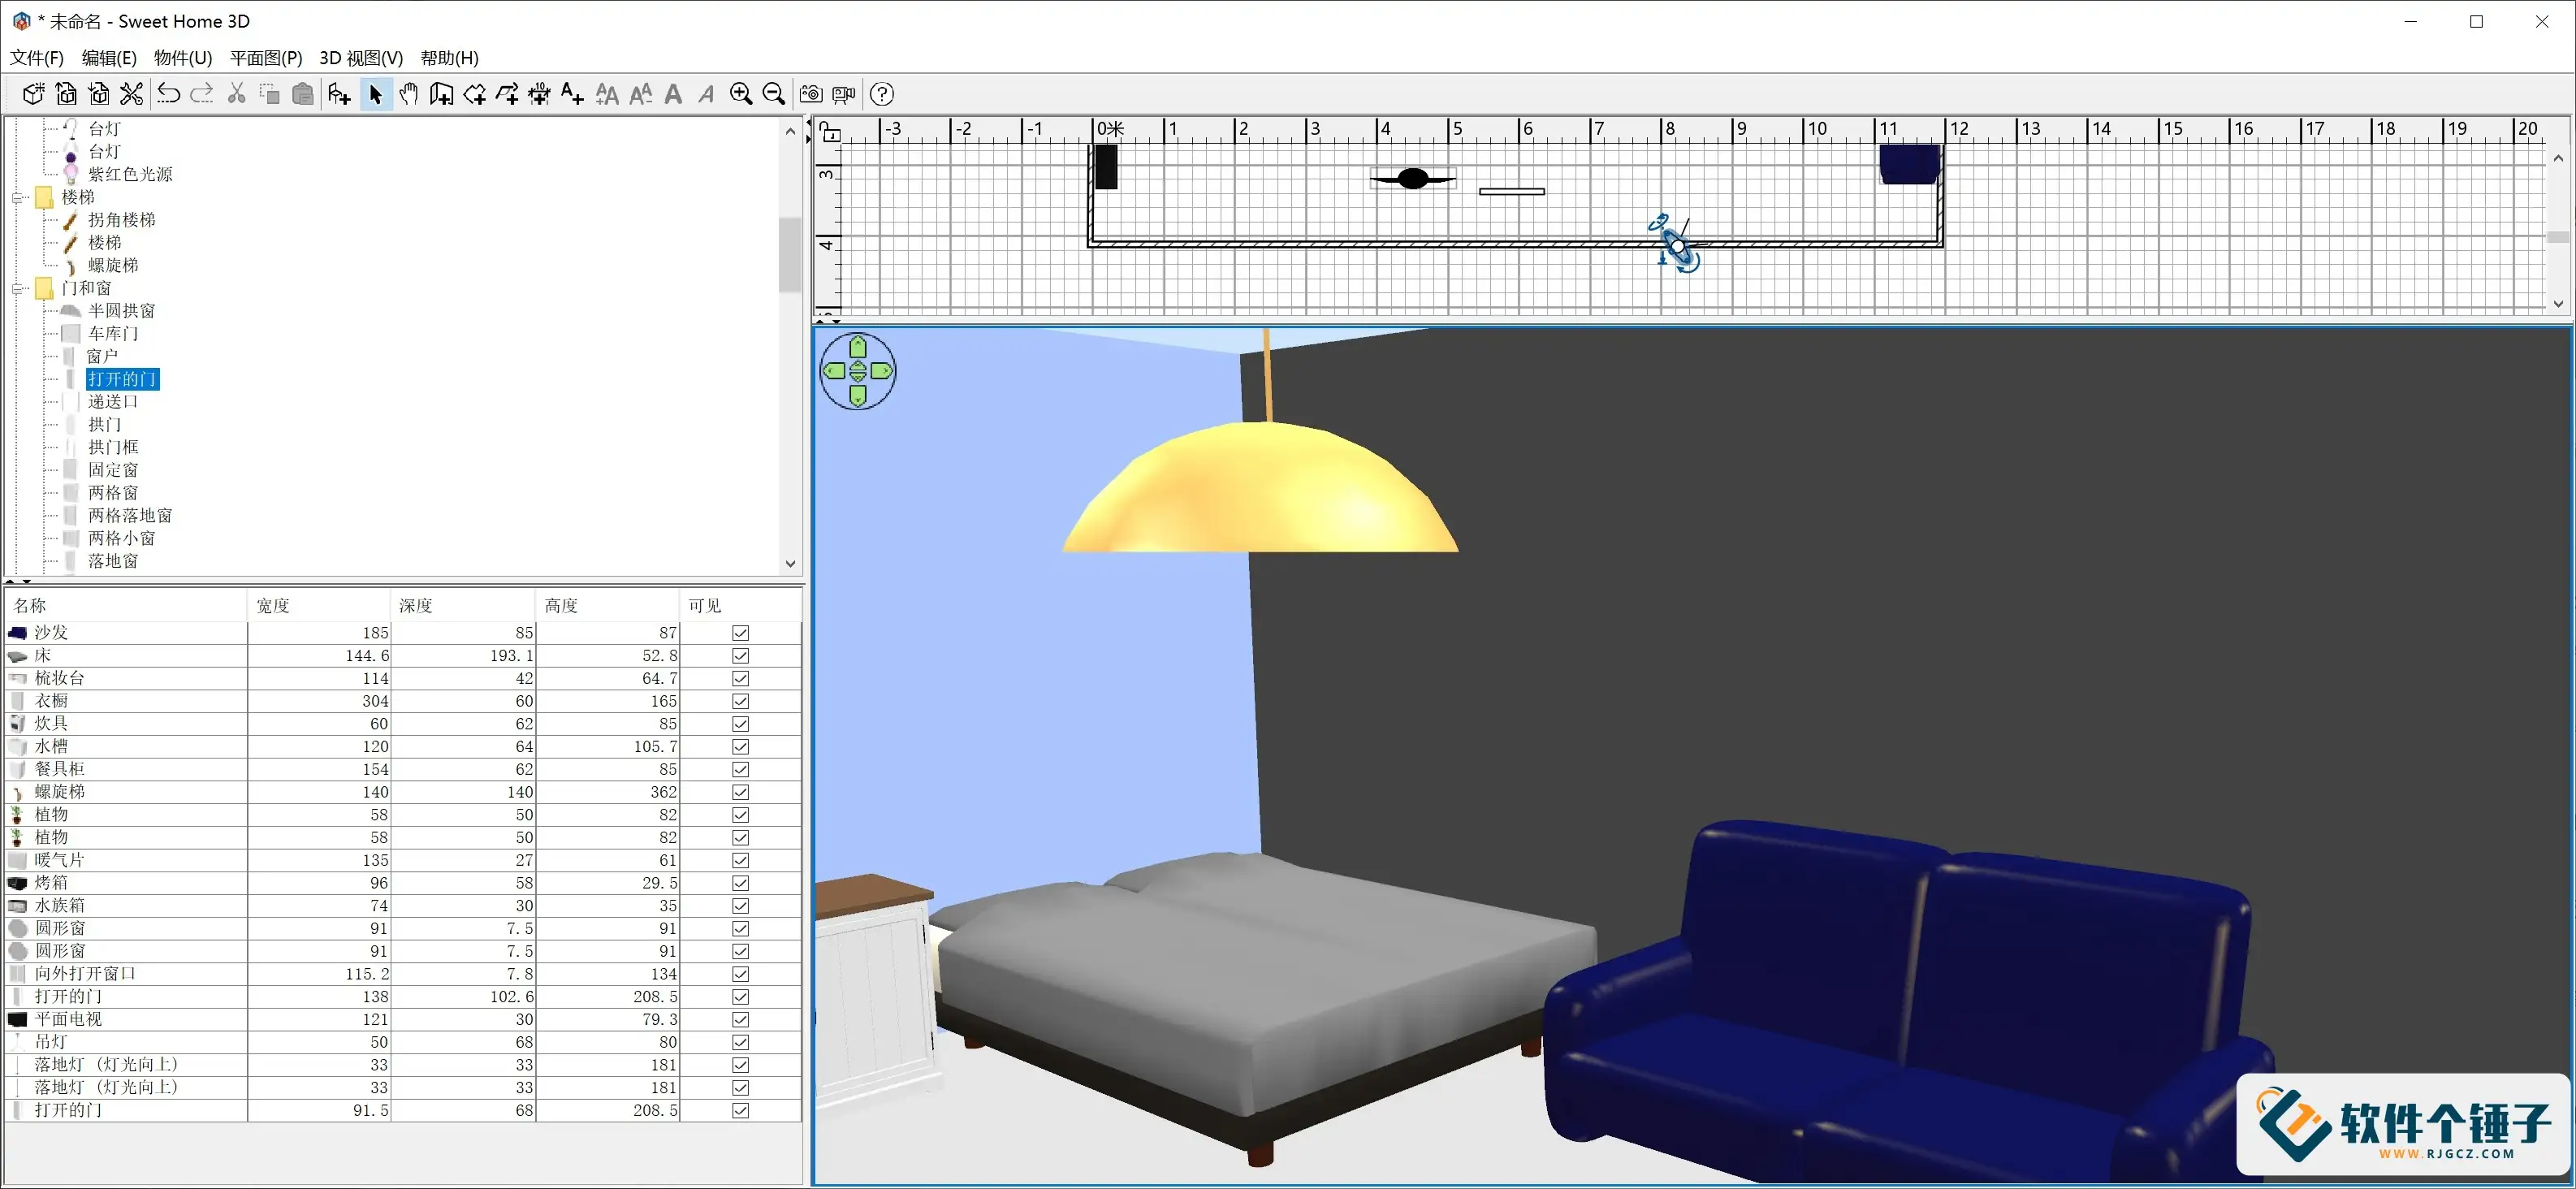Sort furniture by 高度 column header
Screen dimensions: 2576x1189
coord(608,605)
